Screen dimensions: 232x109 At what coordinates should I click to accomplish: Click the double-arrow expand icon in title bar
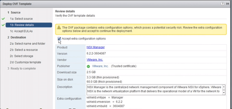(228, 4)
